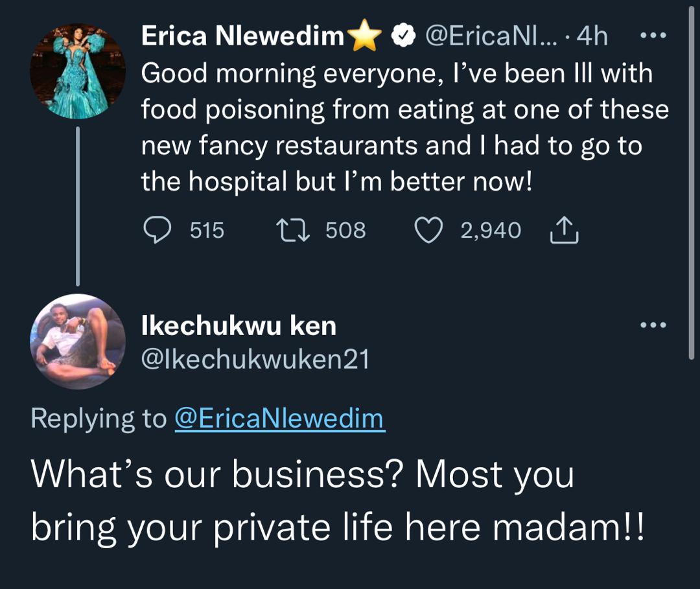Click the reply speech bubble icon
The width and height of the screenshot is (700, 589).
point(157,230)
